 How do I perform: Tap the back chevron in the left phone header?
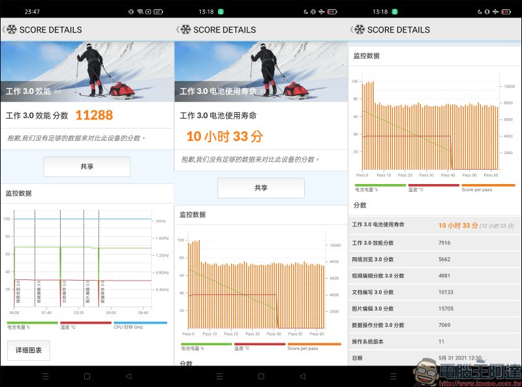(3, 29)
